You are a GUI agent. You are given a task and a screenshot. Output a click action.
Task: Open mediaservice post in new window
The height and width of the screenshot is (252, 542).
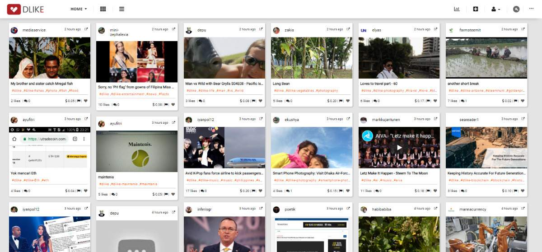click(x=86, y=29)
